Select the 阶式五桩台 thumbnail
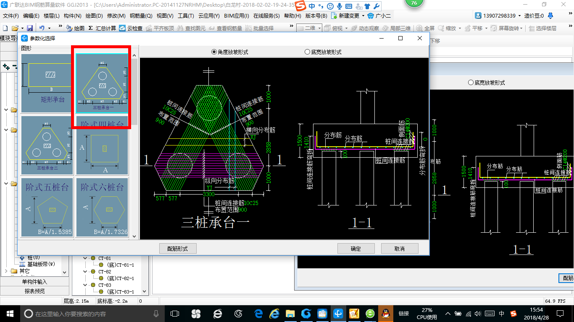The width and height of the screenshot is (574, 322). [47, 207]
